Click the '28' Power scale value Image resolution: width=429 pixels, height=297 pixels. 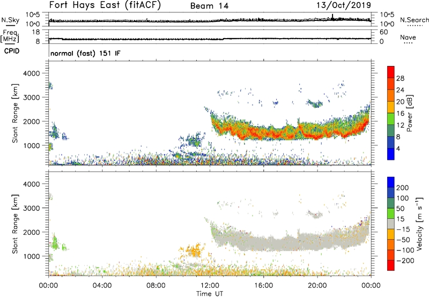click(x=400, y=78)
